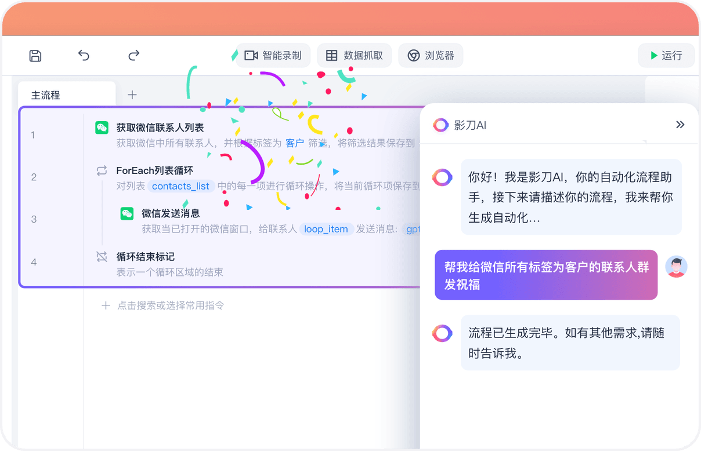701x451 pixels.
Task: Select the 获取微信联系人列表 step
Action: tap(160, 128)
